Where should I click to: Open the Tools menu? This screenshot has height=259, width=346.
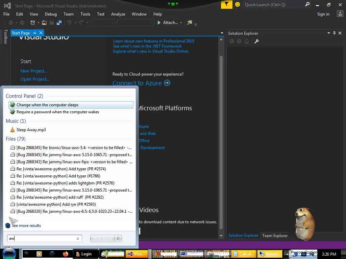click(85, 14)
